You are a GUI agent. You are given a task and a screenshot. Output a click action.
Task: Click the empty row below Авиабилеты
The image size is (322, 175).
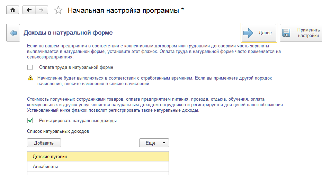click(98, 173)
